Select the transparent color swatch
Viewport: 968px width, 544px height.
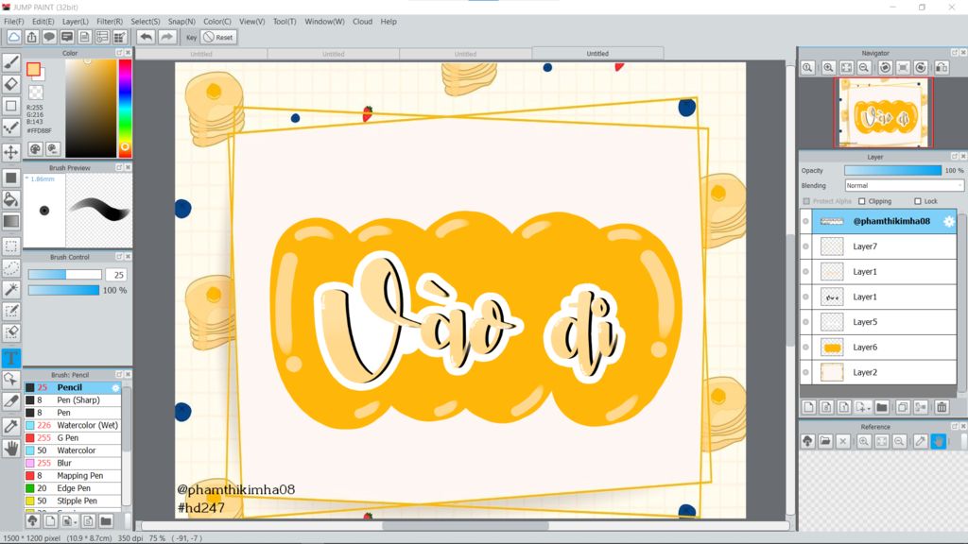(x=36, y=93)
